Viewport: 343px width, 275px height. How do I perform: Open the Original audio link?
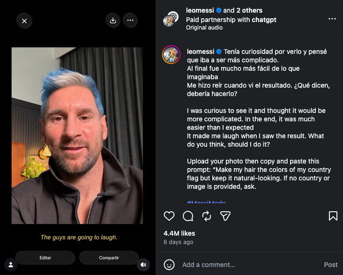click(204, 28)
